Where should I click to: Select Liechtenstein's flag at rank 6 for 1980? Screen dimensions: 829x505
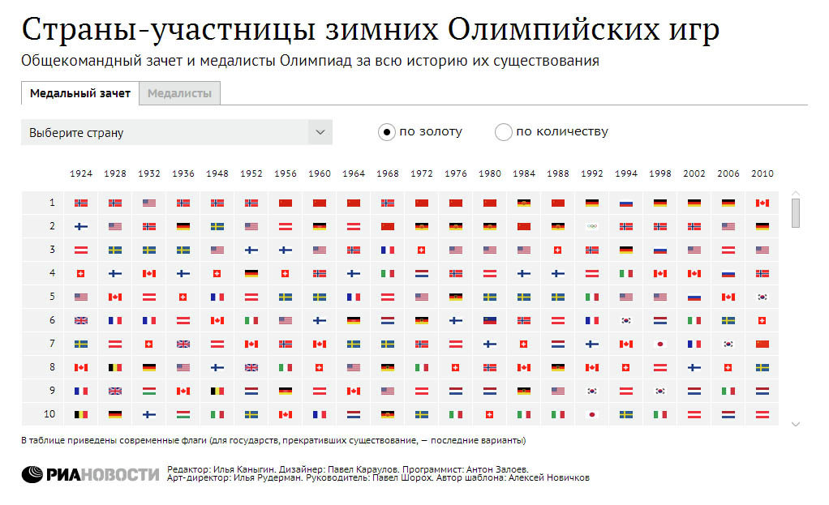pos(490,321)
